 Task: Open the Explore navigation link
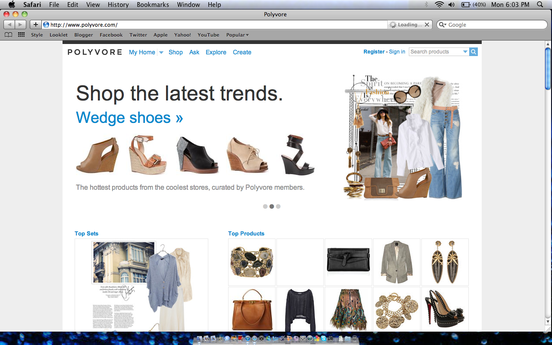click(x=216, y=52)
